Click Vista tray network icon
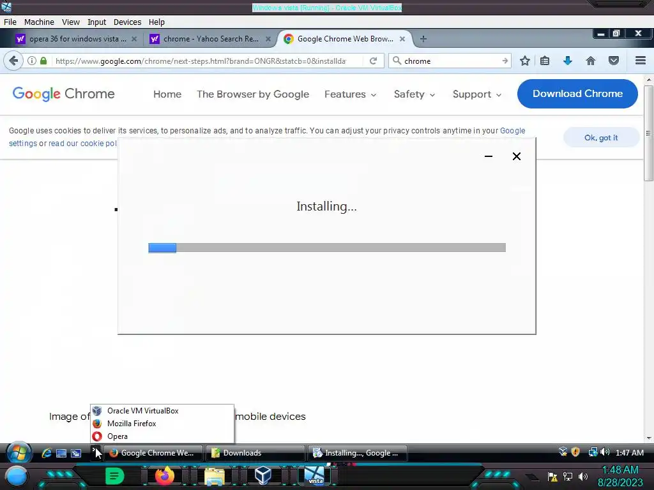The width and height of the screenshot is (654, 490). click(592, 452)
